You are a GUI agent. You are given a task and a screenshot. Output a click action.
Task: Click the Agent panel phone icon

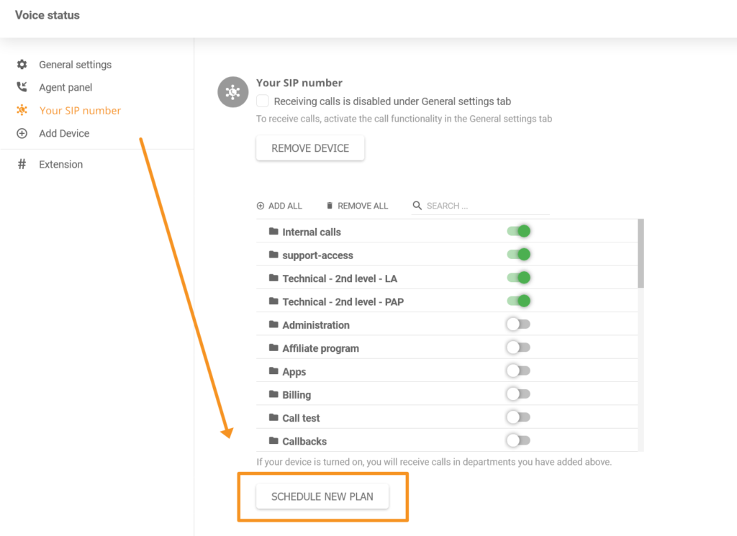pyautogui.click(x=22, y=88)
